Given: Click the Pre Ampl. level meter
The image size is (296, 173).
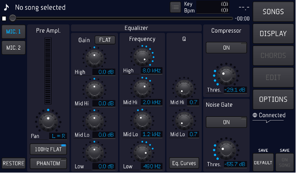Looking at the screenshot, I should 48,71.
